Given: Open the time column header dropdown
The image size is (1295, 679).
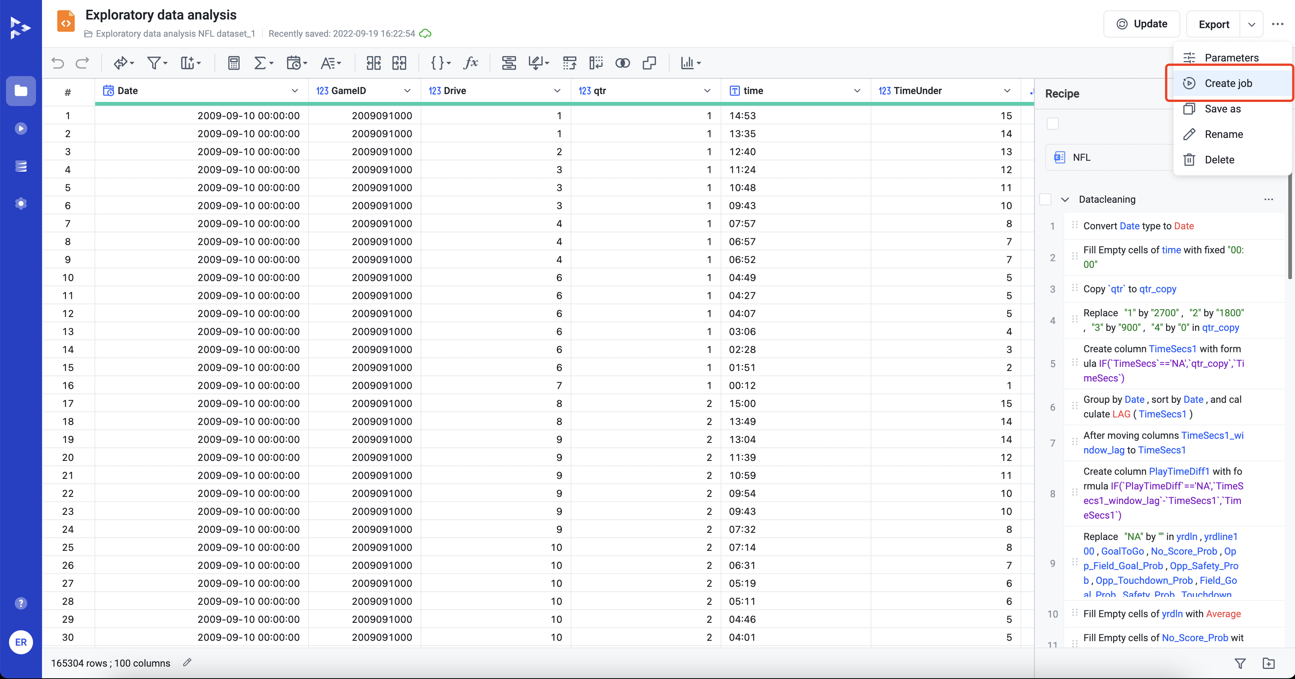Looking at the screenshot, I should click(857, 90).
